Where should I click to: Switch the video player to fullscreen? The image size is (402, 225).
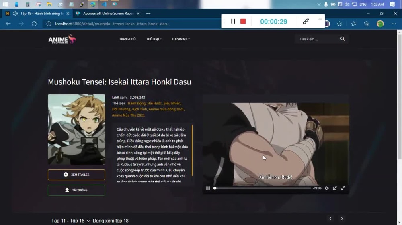(x=343, y=188)
